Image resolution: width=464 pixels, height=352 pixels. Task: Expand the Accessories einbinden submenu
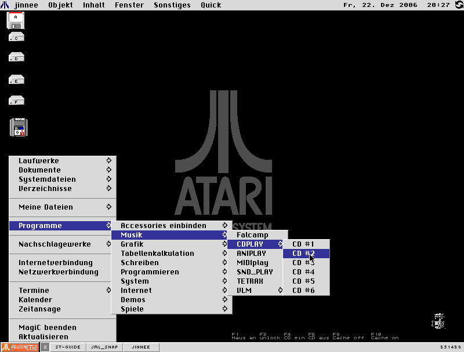pyautogui.click(x=171, y=226)
